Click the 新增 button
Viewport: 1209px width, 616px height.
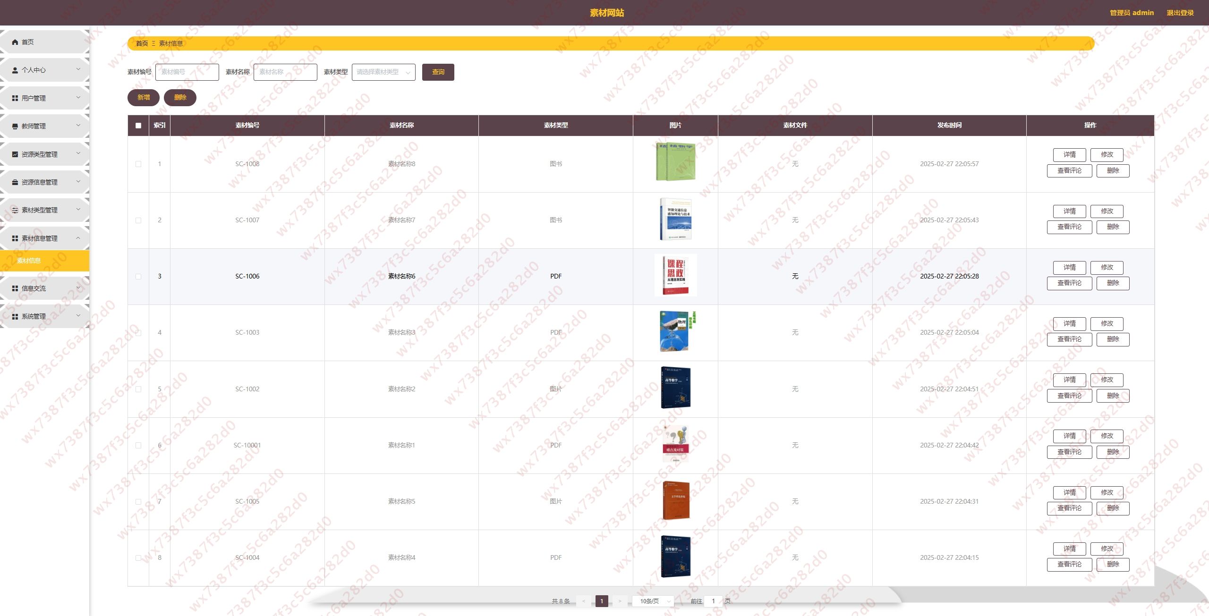click(144, 98)
